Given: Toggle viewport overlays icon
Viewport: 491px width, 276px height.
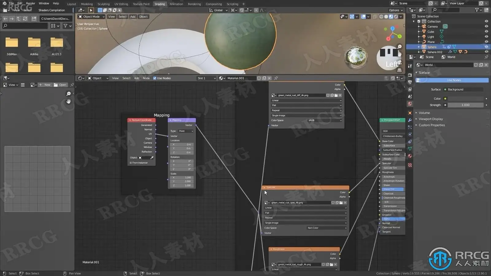Looking at the screenshot, I should [x=363, y=17].
